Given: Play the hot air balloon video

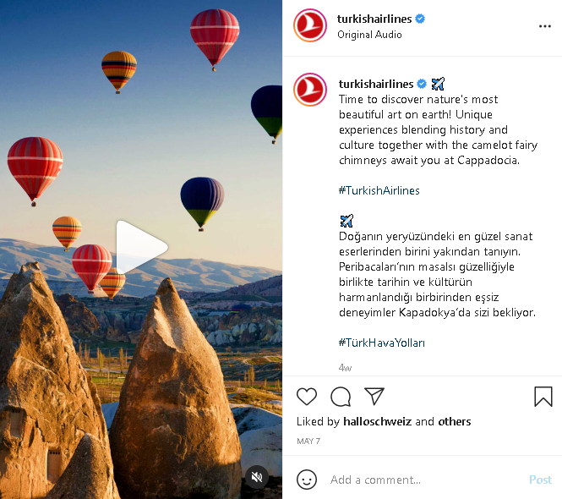Looking at the screenshot, I should click(141, 247).
